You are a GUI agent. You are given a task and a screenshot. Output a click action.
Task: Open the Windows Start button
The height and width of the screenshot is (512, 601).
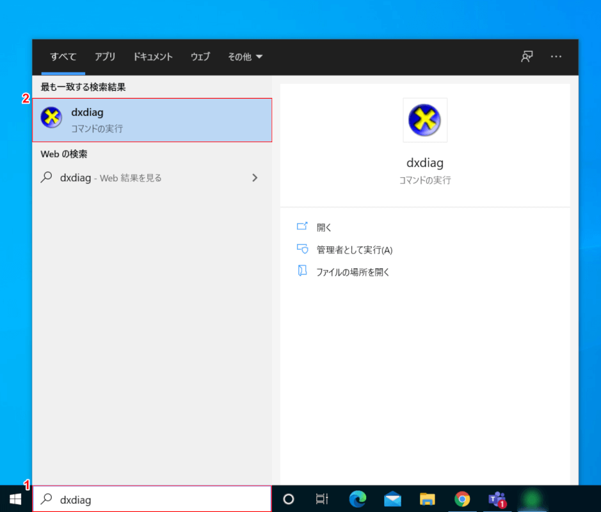pos(15,499)
